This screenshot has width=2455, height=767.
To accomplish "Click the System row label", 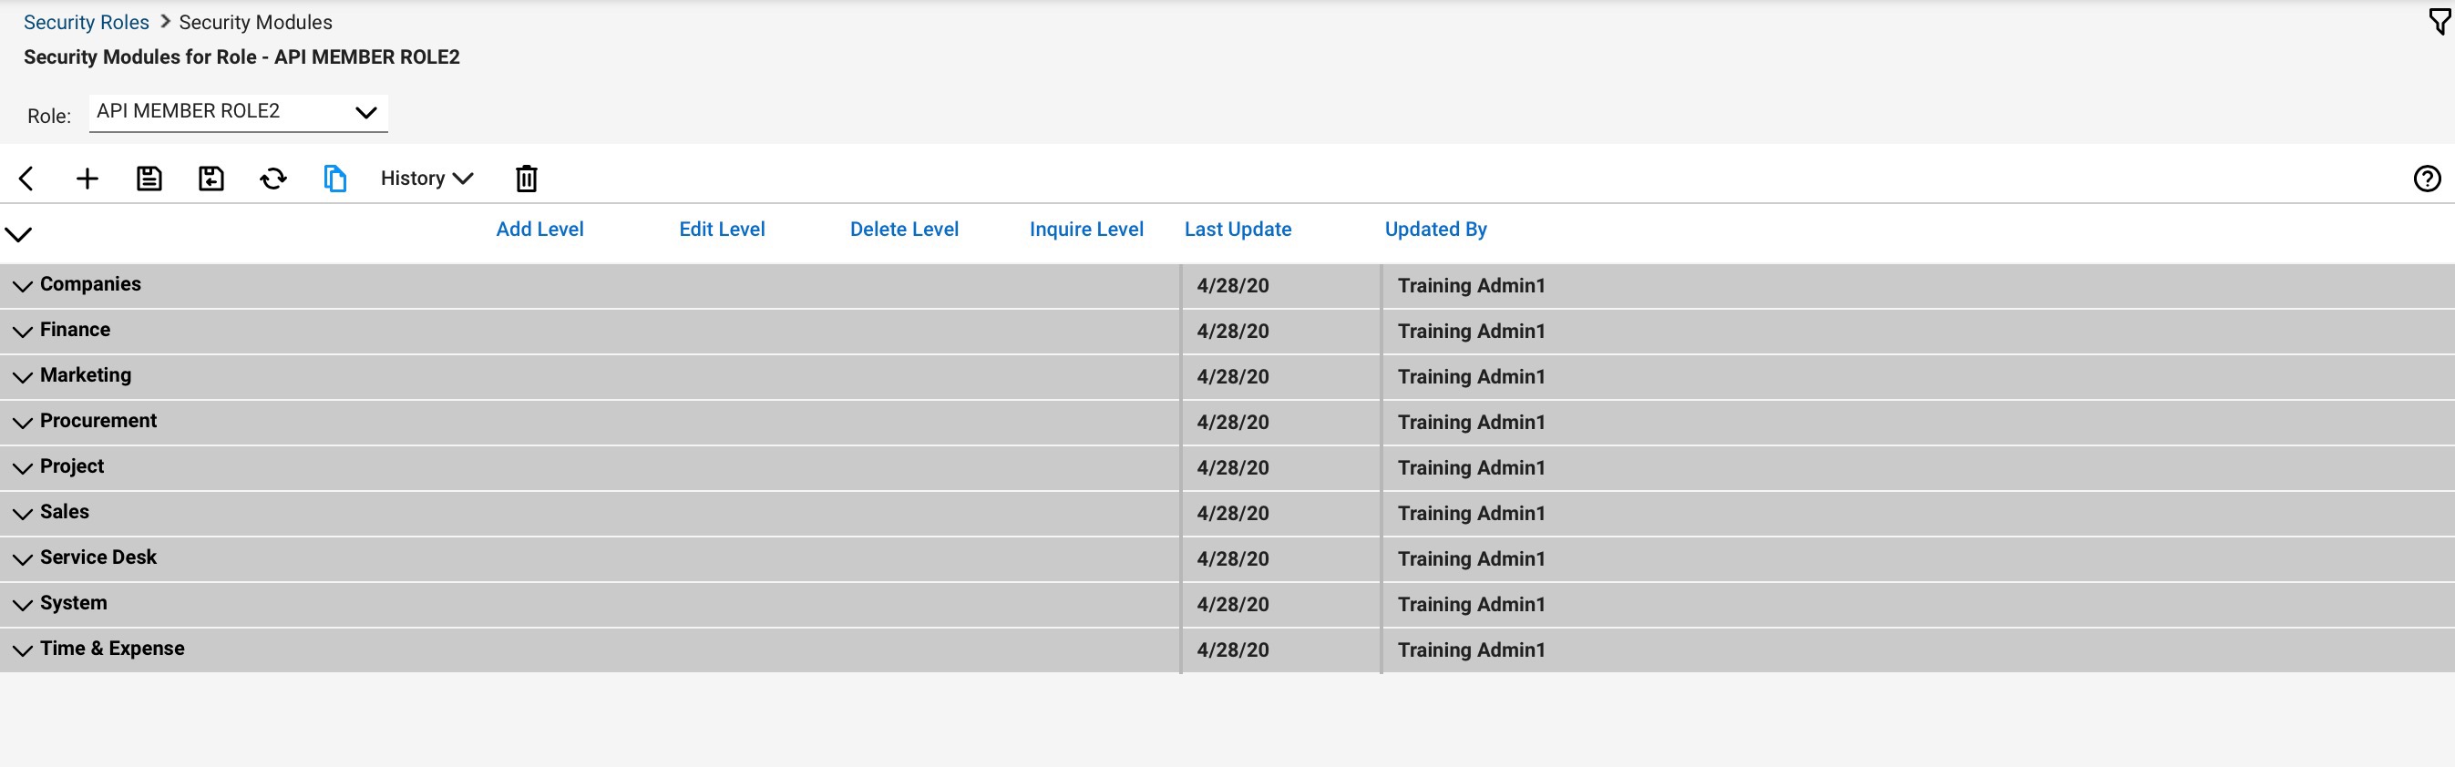I will pos(74,603).
